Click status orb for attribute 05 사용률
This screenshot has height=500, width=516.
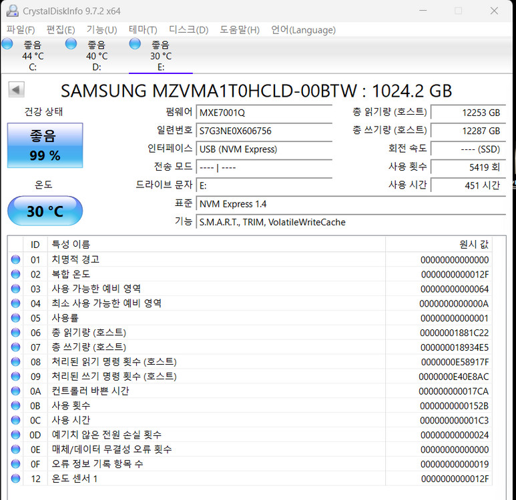click(15, 318)
